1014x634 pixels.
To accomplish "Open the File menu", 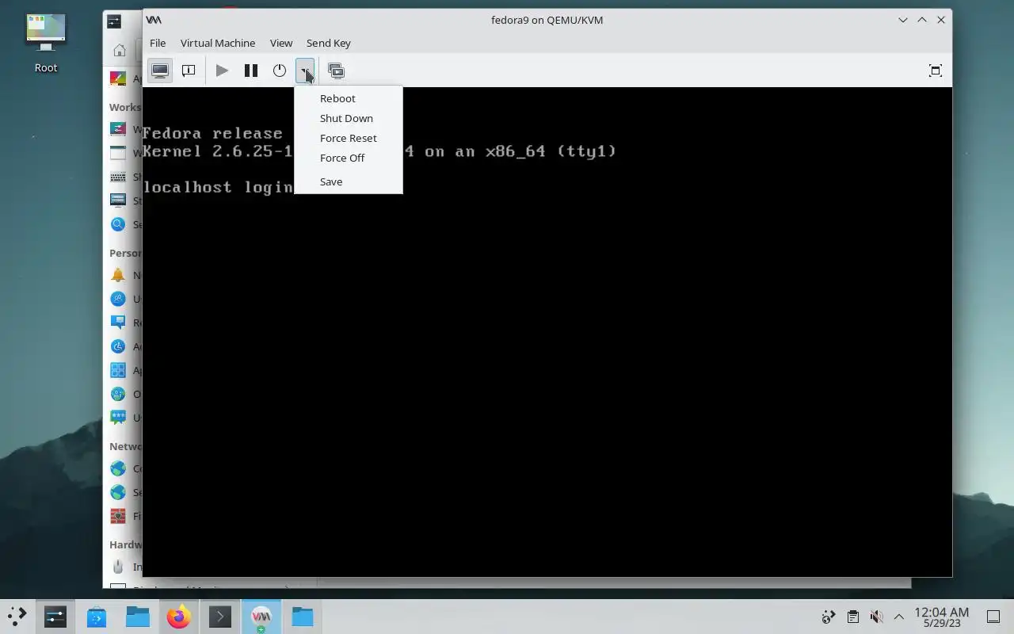I will coord(158,43).
